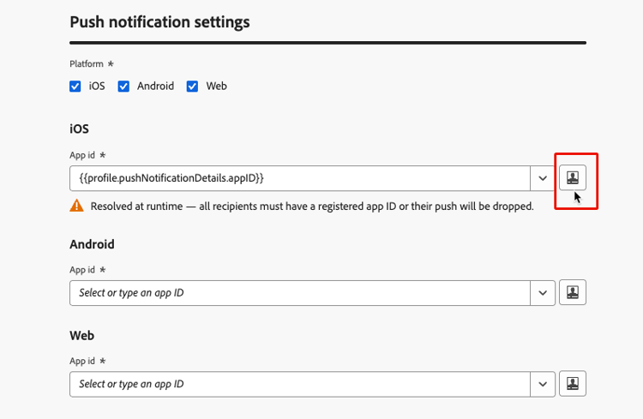
Task: Open personalization editor for Web app ID
Action: (573, 384)
